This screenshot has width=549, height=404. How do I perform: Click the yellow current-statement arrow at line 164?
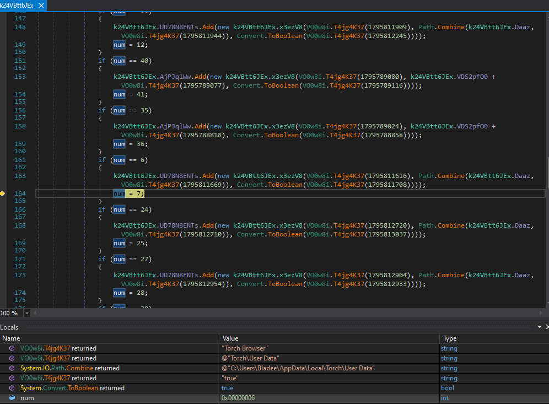tap(3, 193)
